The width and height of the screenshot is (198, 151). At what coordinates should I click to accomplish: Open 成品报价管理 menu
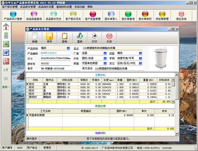[x=28, y=7]
